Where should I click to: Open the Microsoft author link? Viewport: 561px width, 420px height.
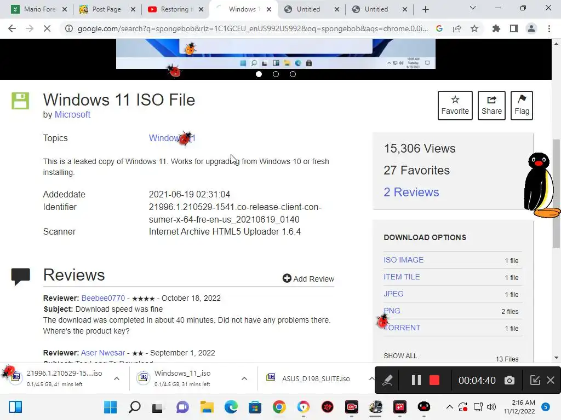[72, 115]
